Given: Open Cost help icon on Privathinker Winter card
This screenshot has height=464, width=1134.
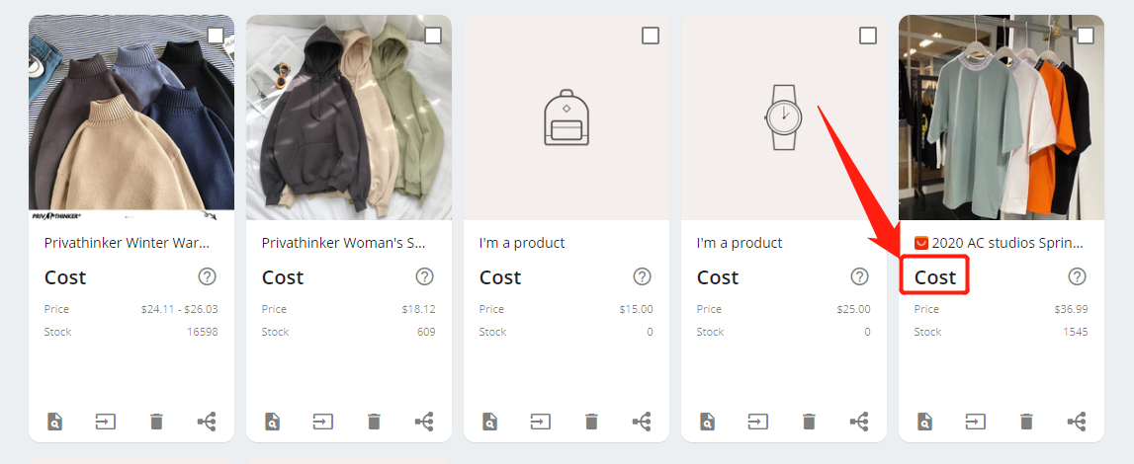Looking at the screenshot, I should pos(207,276).
